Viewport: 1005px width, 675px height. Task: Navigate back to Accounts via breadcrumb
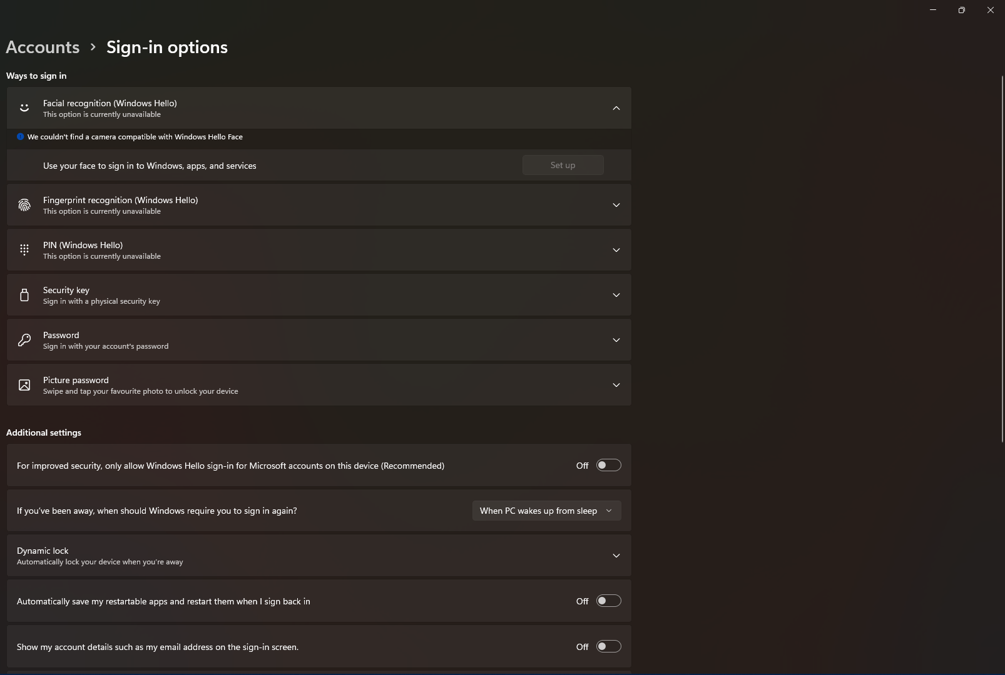[x=42, y=47]
